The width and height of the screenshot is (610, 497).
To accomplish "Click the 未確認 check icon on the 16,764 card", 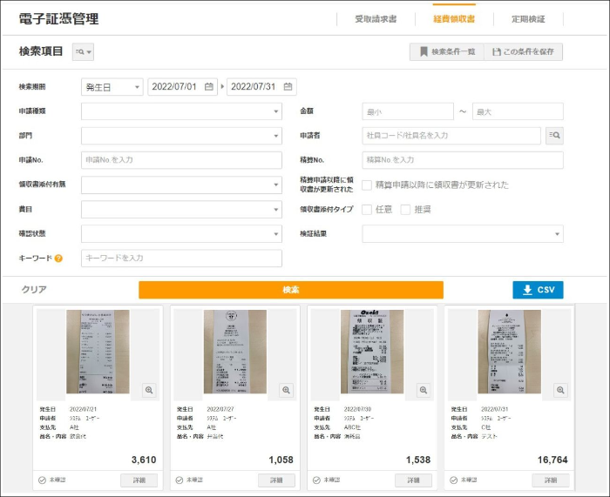I will point(454,480).
